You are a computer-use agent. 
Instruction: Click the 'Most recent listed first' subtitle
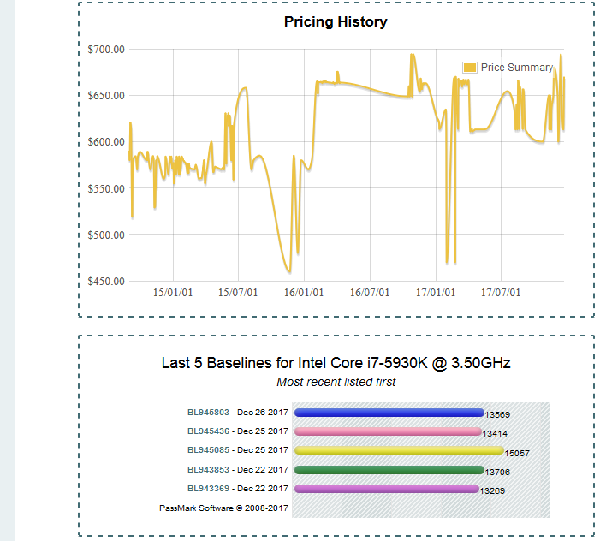[x=336, y=382]
